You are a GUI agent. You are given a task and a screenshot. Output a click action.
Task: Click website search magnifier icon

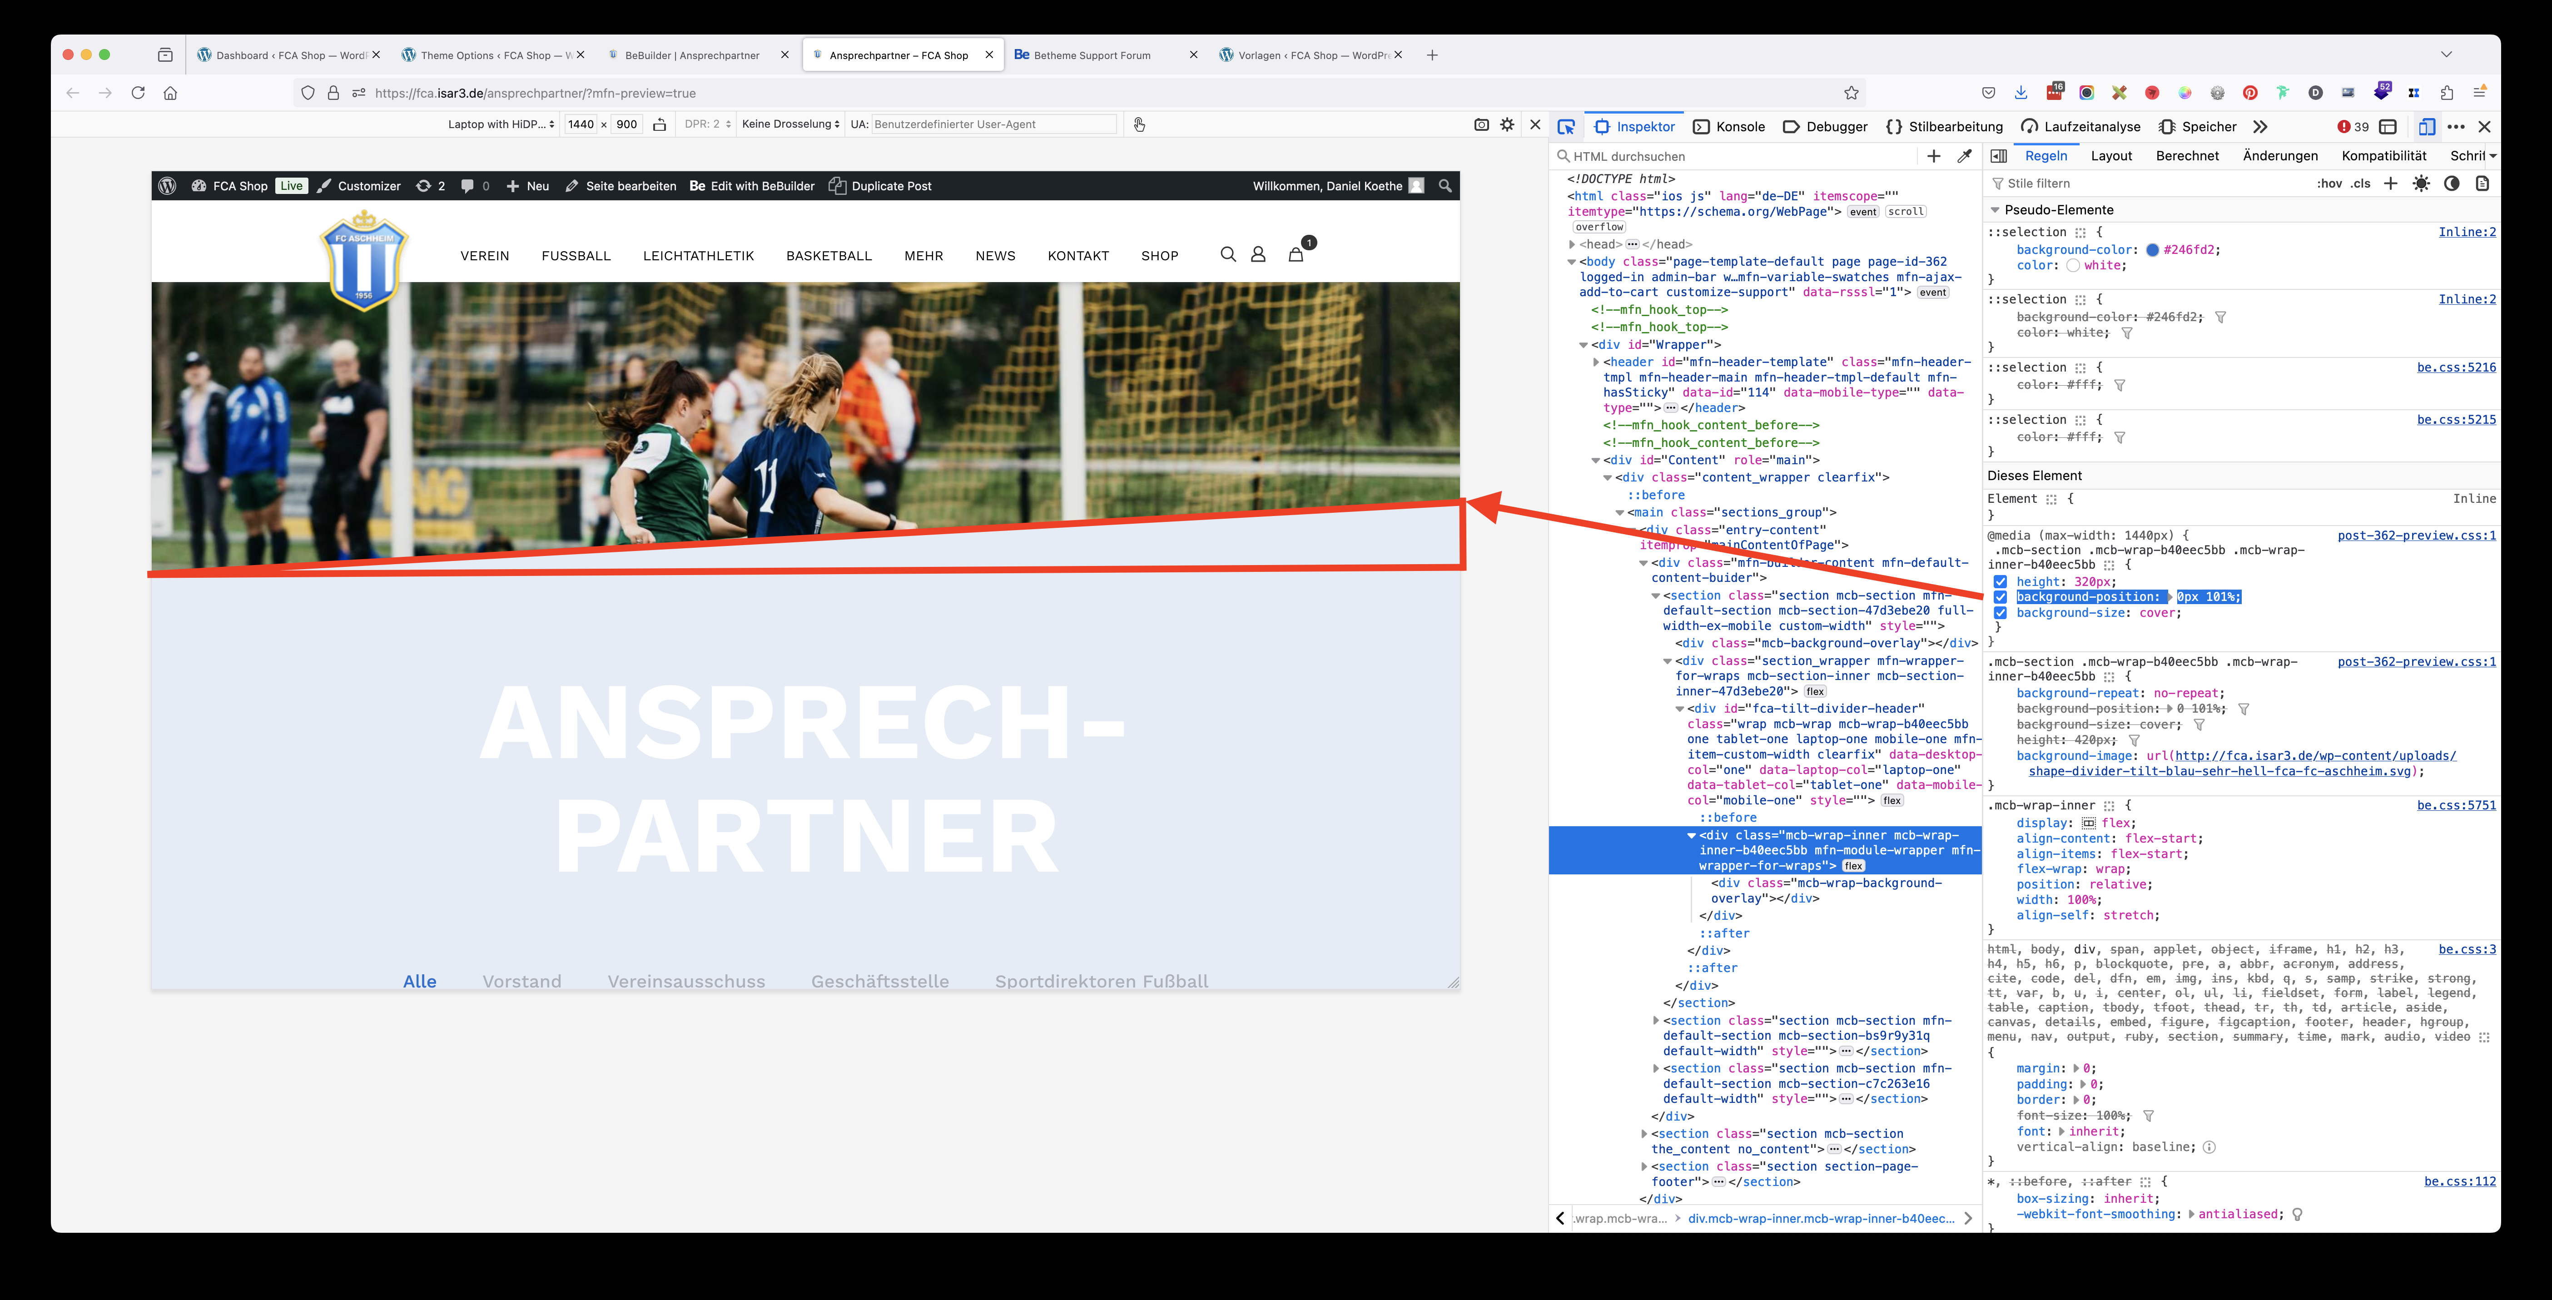coord(1227,255)
